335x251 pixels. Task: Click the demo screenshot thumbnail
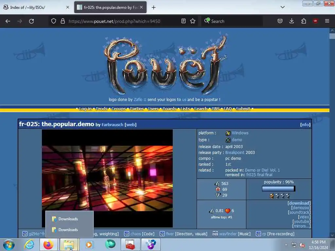pyautogui.click(x=107, y=178)
